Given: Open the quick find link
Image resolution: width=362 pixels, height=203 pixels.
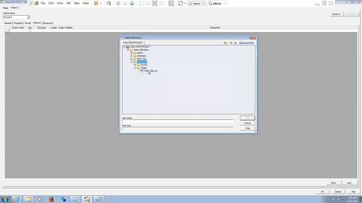Looking at the screenshot, I should [247, 43].
